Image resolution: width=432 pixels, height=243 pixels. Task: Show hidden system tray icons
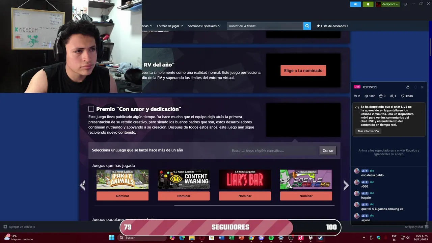(364, 238)
